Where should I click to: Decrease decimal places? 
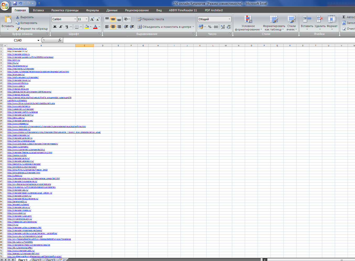click(x=229, y=27)
